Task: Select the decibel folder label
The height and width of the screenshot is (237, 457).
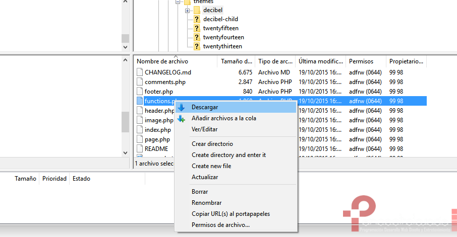Action: [x=213, y=10]
